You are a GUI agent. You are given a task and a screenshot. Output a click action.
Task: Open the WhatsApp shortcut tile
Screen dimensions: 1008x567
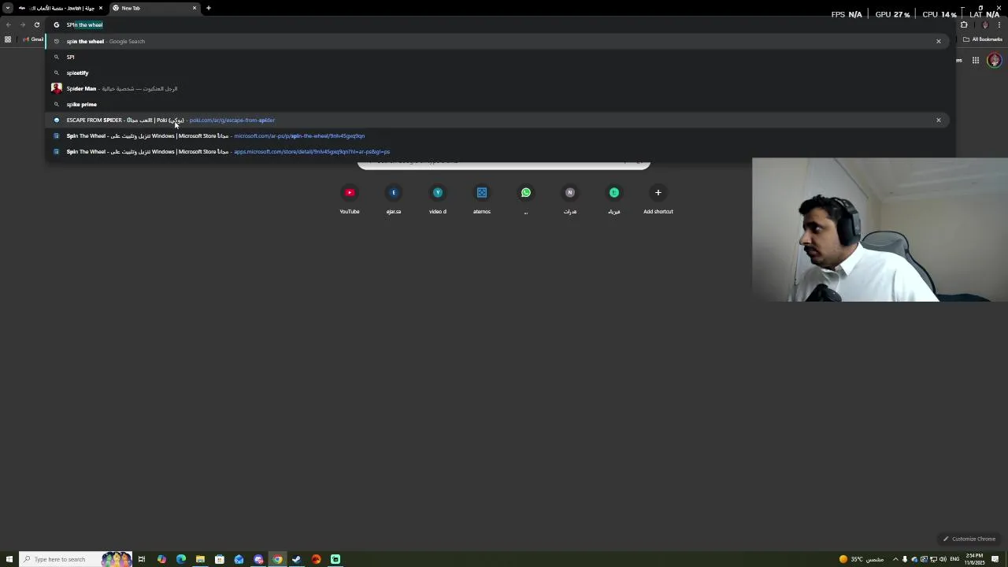point(526,198)
